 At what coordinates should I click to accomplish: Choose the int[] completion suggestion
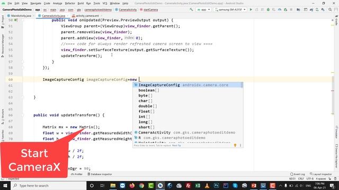coord(188,117)
